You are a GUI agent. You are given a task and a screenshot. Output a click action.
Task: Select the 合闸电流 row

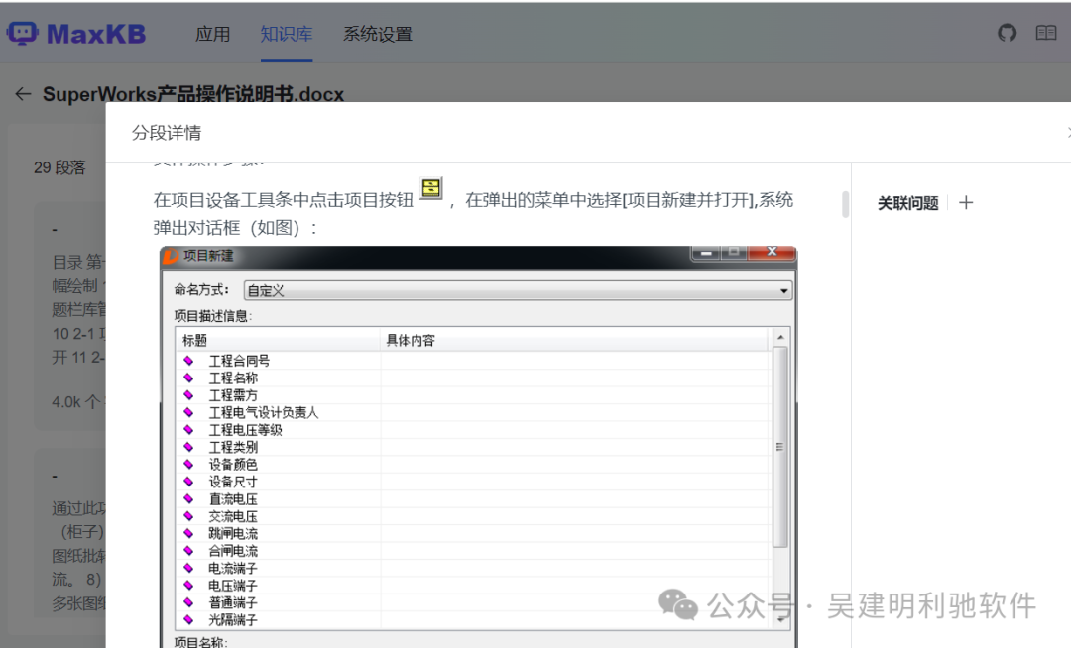click(x=473, y=551)
